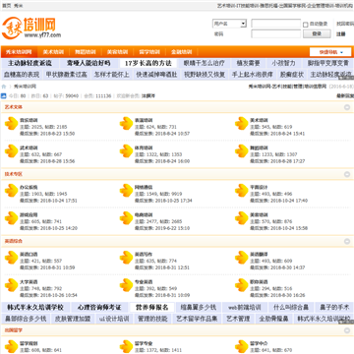Open the 用户名 login type dropdown
Image resolution: width=354 pixels, height=354 pixels.
click(x=229, y=24)
